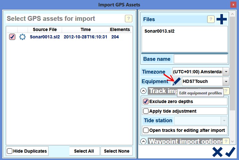Collapse the Waypoint import options section
Viewport: 239px width, 160px height.
[x=144, y=141]
